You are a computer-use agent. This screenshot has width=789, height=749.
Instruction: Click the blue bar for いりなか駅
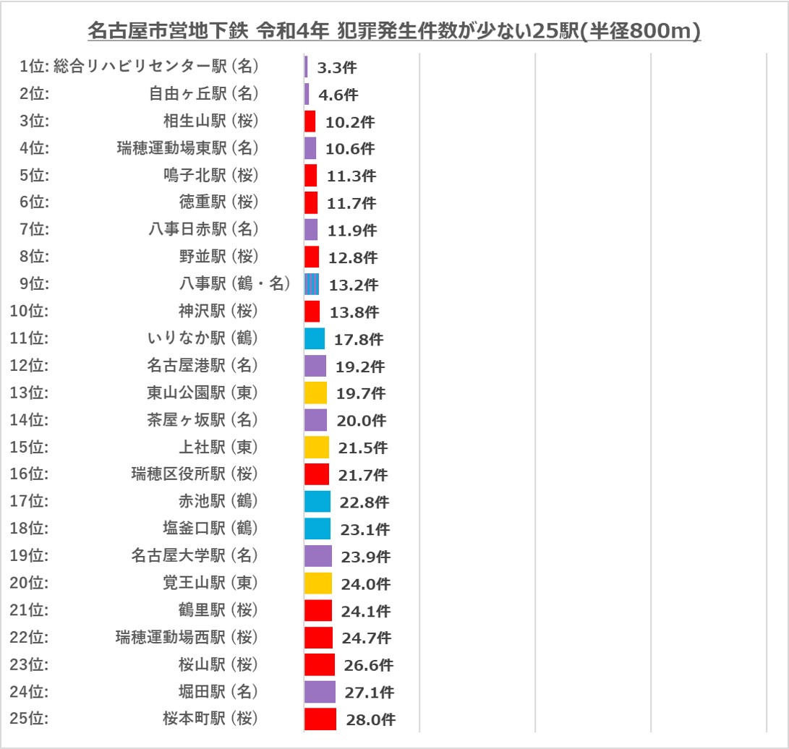pos(315,338)
